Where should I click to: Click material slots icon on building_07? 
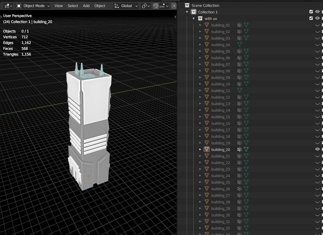[239, 64]
